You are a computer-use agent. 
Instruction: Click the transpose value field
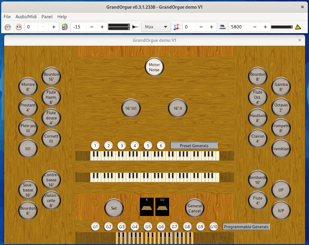coord(189,27)
